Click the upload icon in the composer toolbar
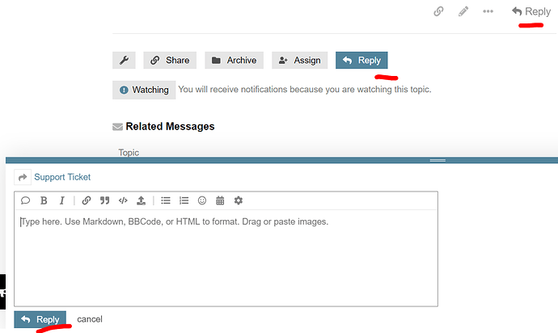Image resolution: width=558 pixels, height=333 pixels. [142, 200]
